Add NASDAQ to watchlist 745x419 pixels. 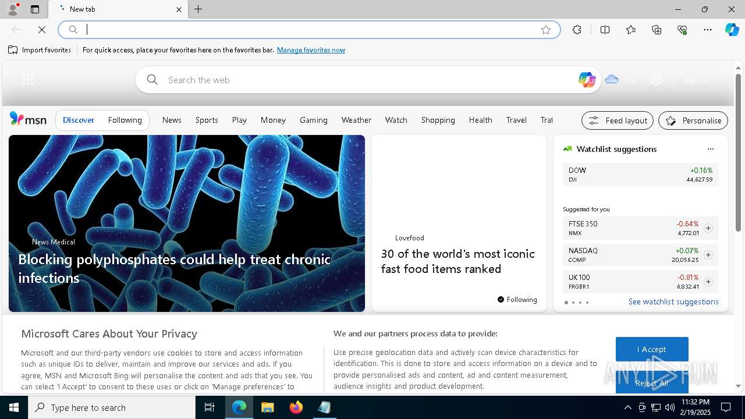point(708,255)
